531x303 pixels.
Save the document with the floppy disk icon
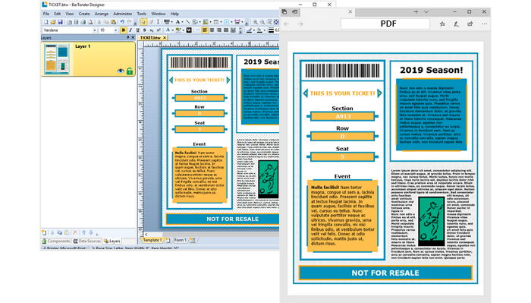point(60,22)
